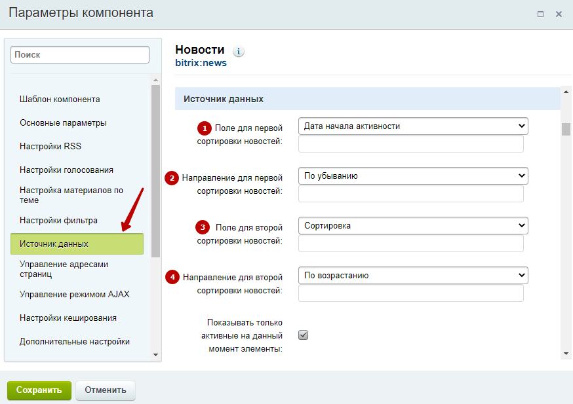This screenshot has width=573, height=404.
Task: Open the Настройки фильтра section
Action: [x=58, y=221]
